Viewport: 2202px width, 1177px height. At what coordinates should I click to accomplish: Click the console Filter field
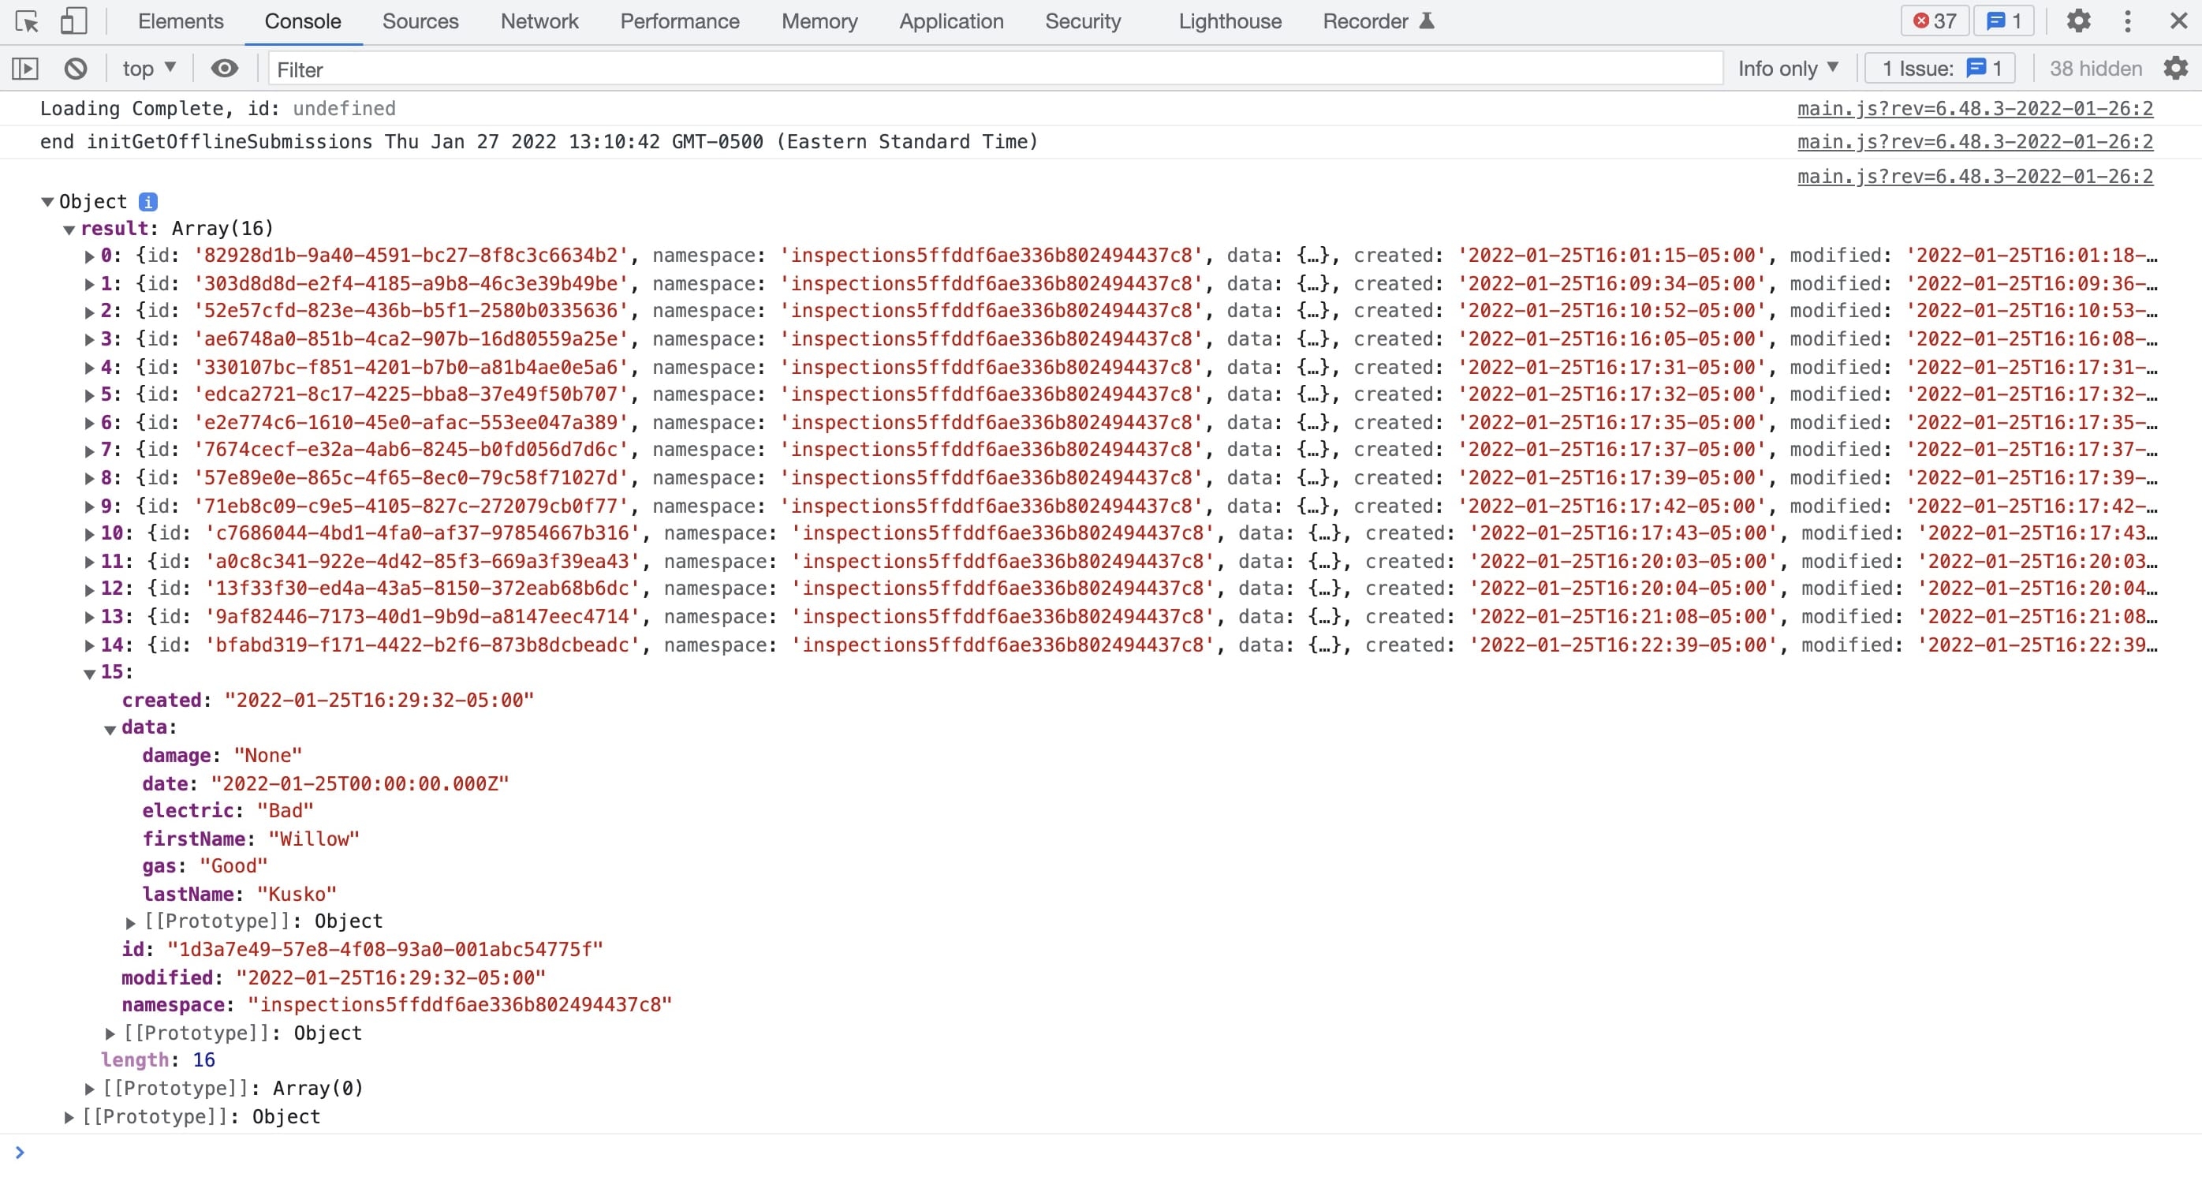coord(995,69)
